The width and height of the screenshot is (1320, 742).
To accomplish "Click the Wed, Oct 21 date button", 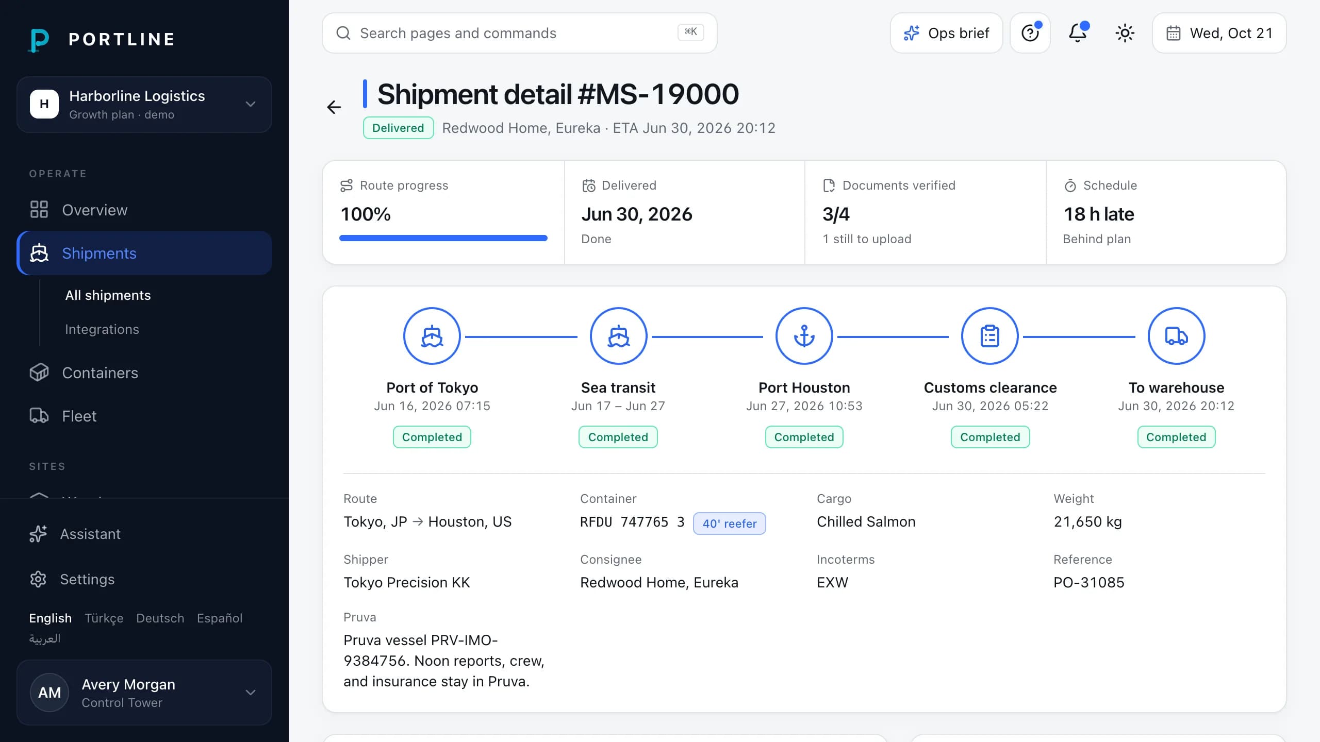I will [x=1219, y=33].
